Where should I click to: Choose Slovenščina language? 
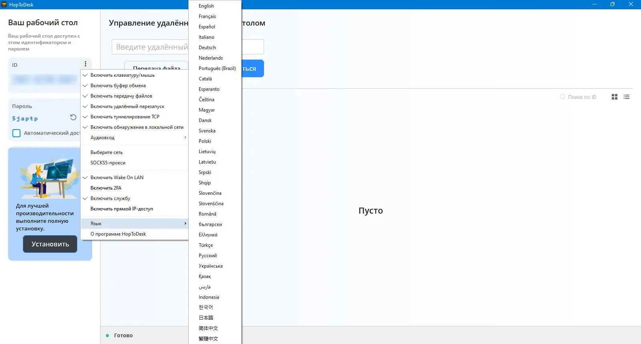coord(215,204)
